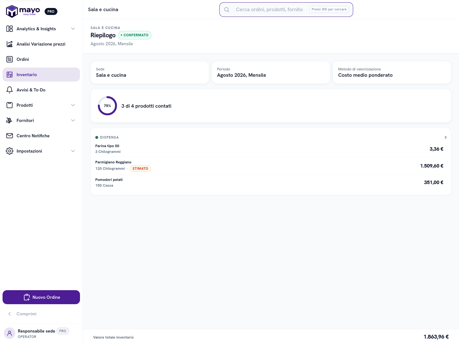Click the Ordini list icon
This screenshot has height=344, width=459.
(x=10, y=59)
